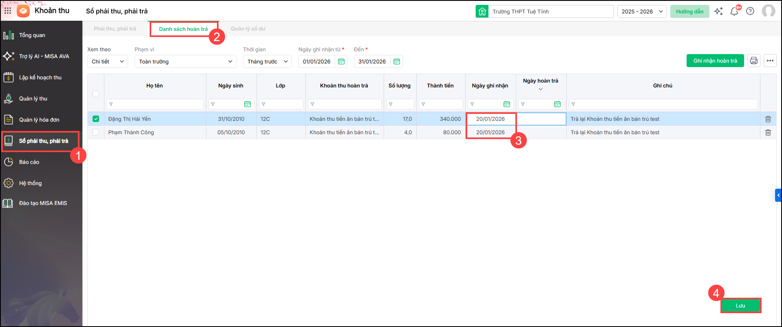
Task: Uncheck the Đặng Thị Hải Yến row checkbox
Action: point(96,119)
